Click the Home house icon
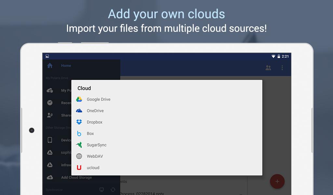This screenshot has height=195, width=333. [50, 66]
